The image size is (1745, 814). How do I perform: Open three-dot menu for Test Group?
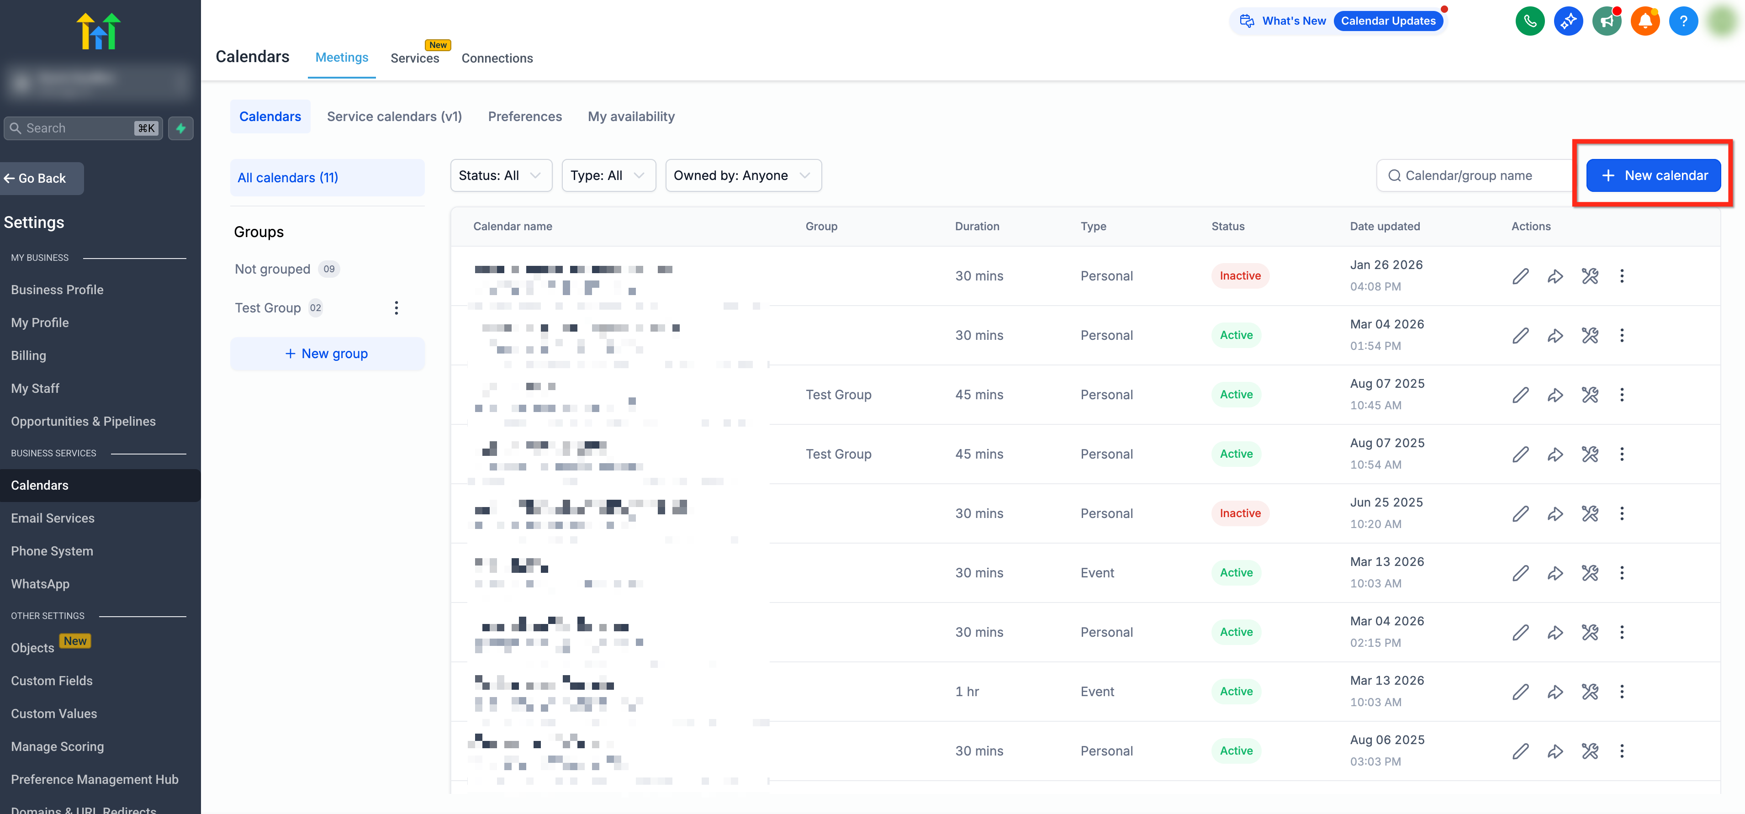tap(397, 308)
